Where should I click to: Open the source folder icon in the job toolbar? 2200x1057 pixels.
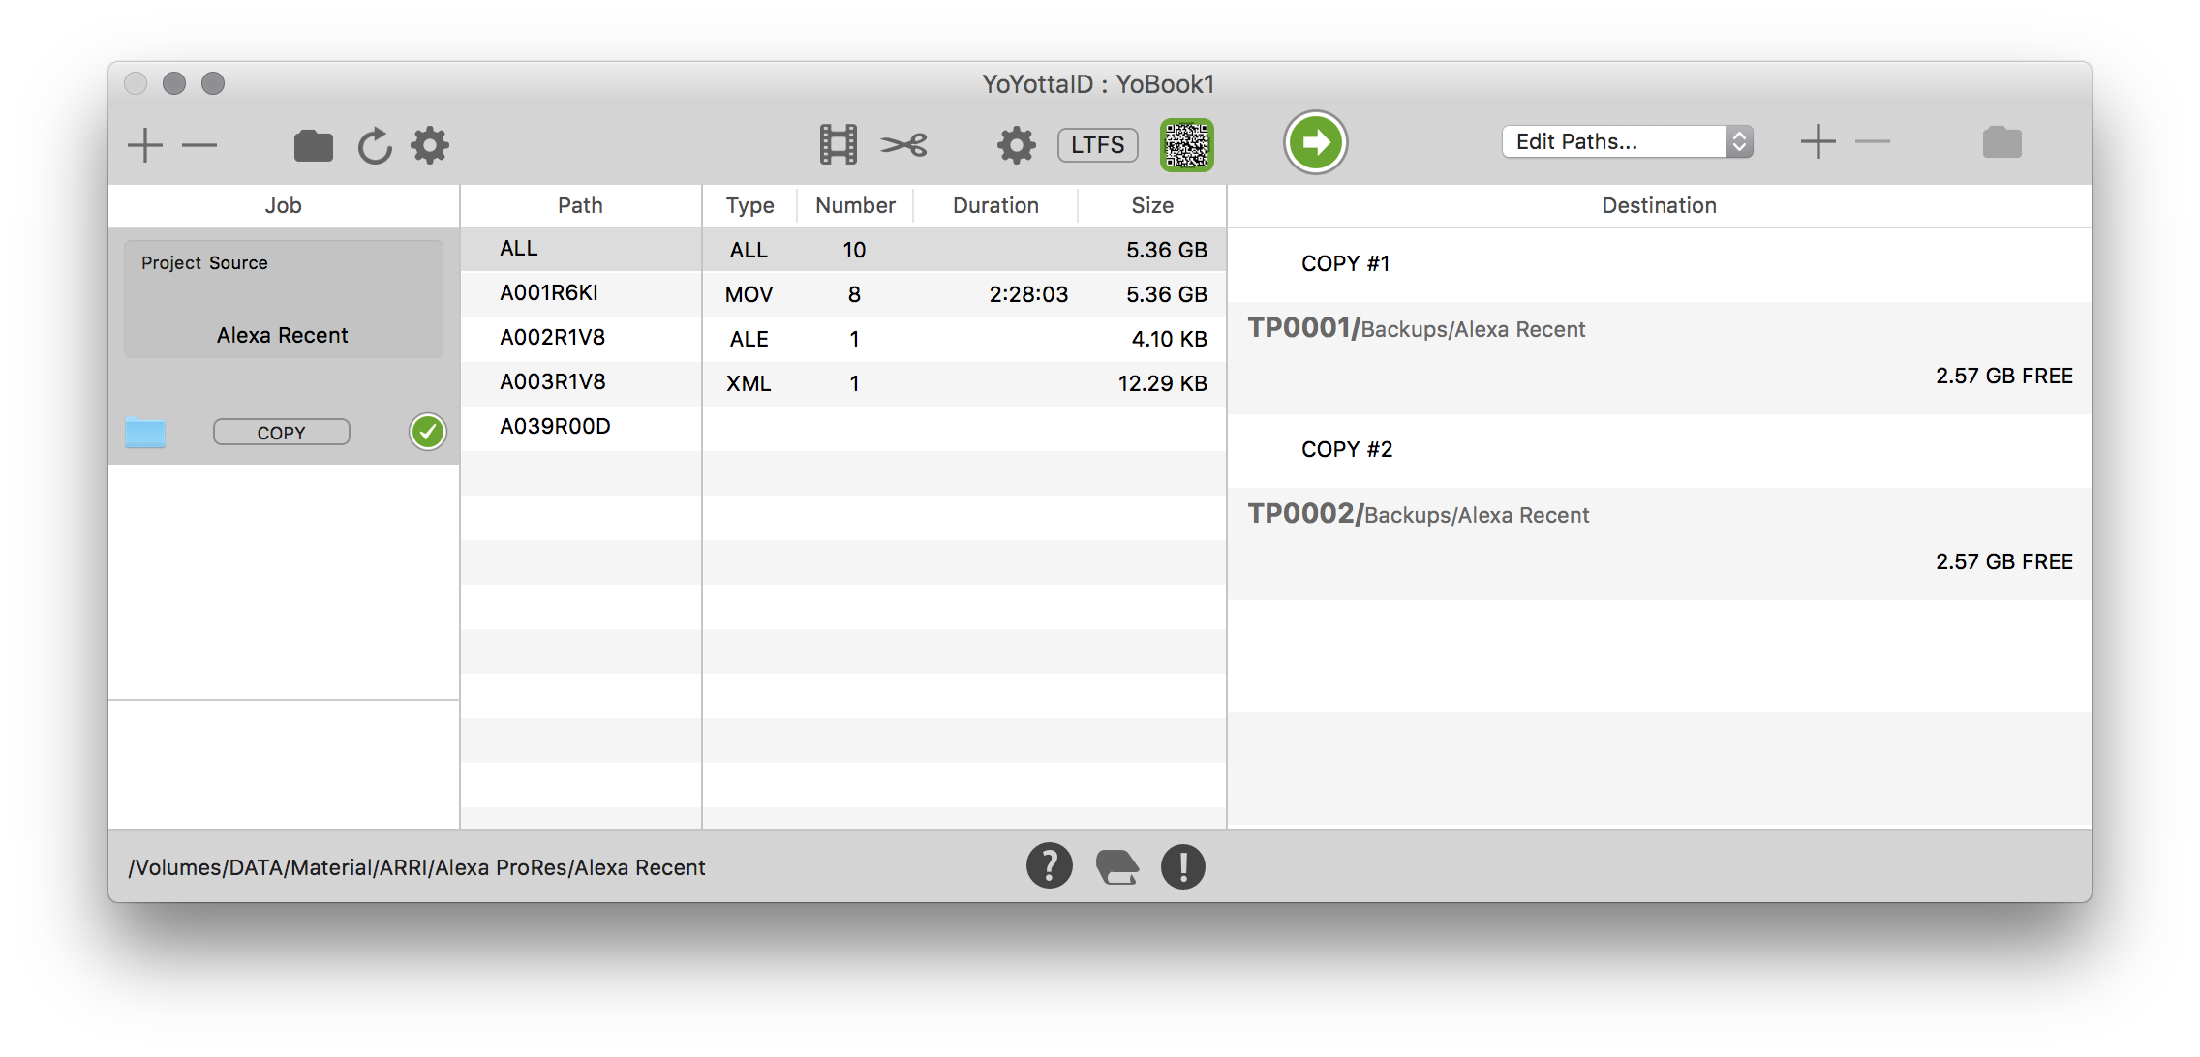click(313, 145)
